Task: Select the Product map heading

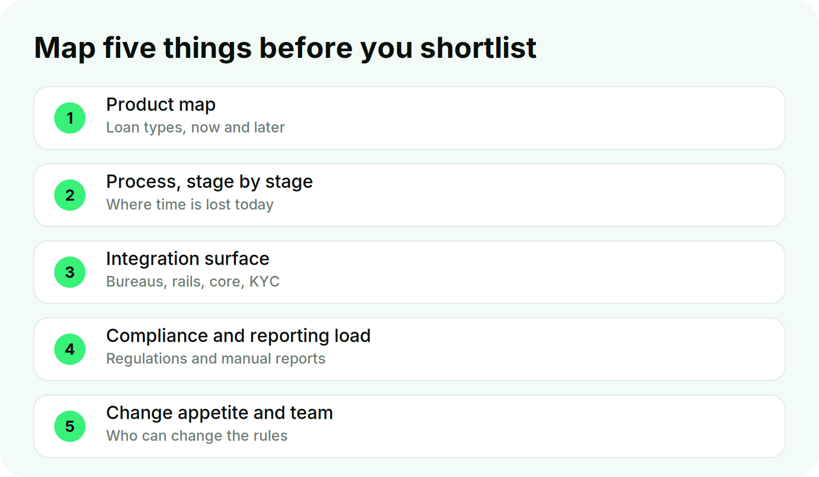Action: pyautogui.click(x=161, y=104)
